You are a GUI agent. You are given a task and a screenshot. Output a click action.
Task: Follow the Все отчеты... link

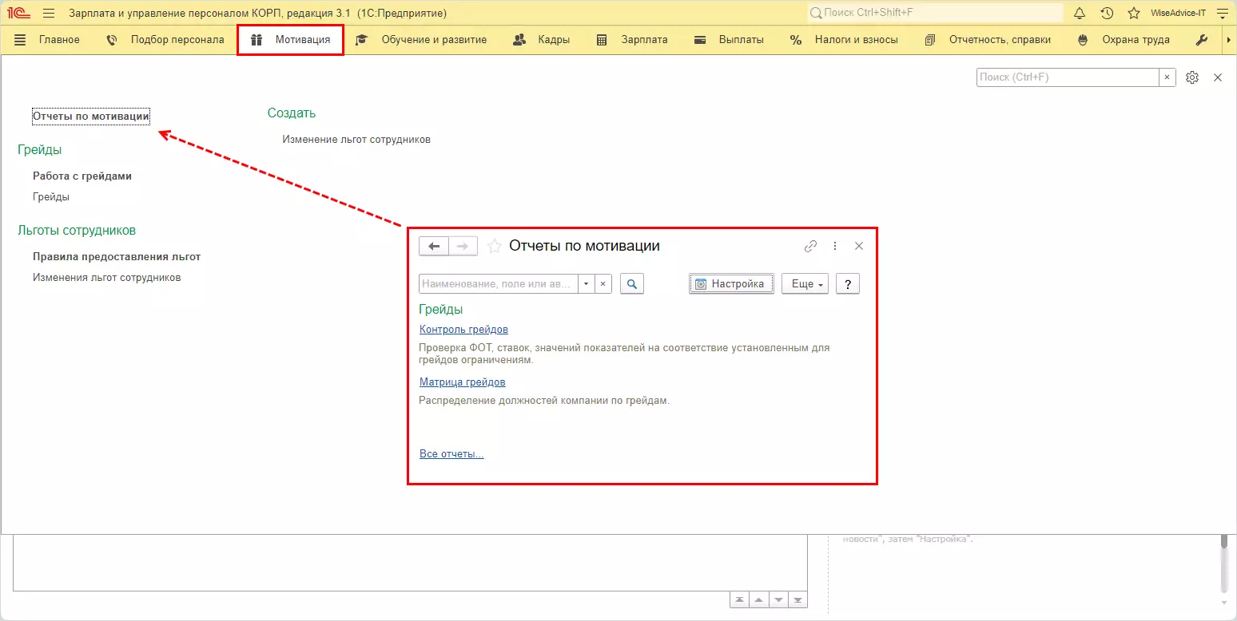click(x=451, y=454)
